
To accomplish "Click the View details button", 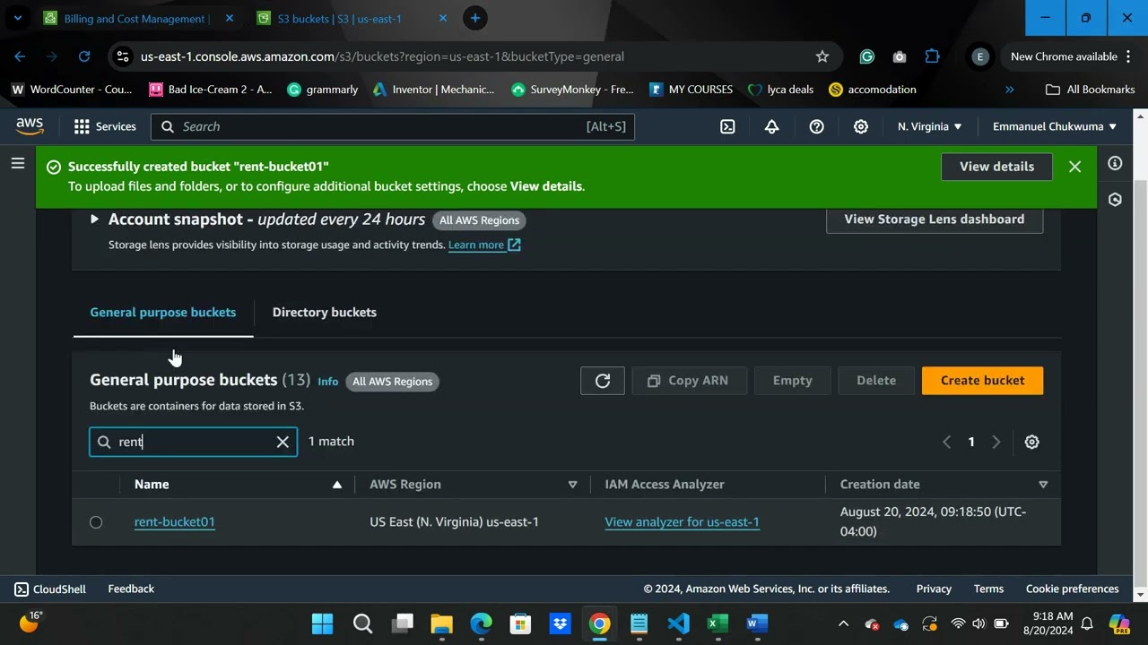I will pyautogui.click(x=996, y=167).
